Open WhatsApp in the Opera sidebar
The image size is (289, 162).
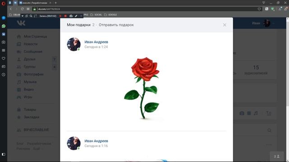(4, 26)
